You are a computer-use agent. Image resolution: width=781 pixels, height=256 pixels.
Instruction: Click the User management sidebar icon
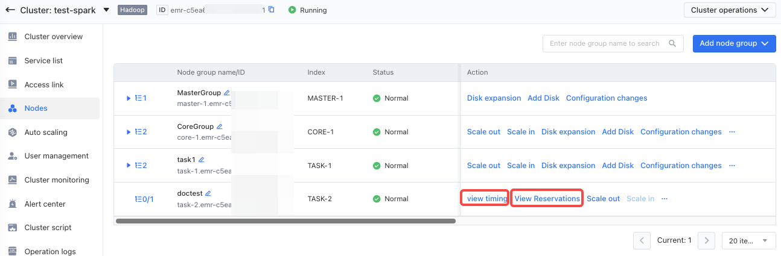pyautogui.click(x=12, y=156)
